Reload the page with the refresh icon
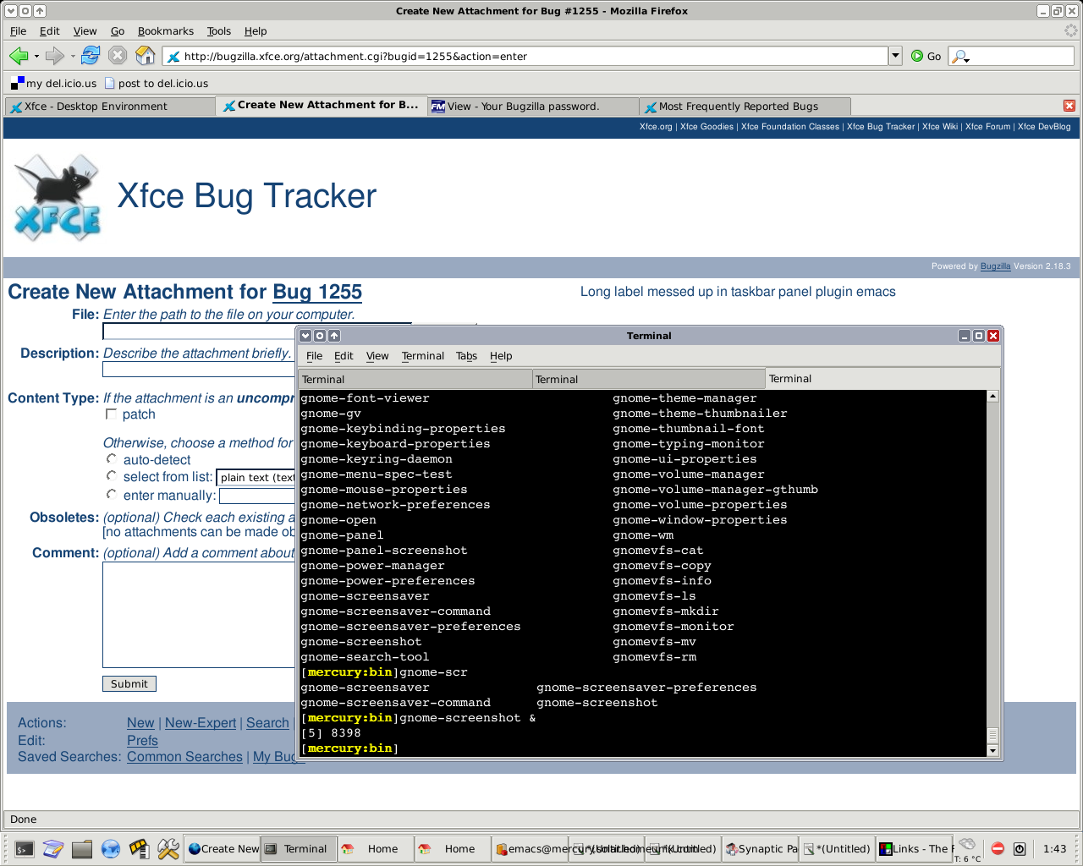This screenshot has height=866, width=1083. (91, 56)
